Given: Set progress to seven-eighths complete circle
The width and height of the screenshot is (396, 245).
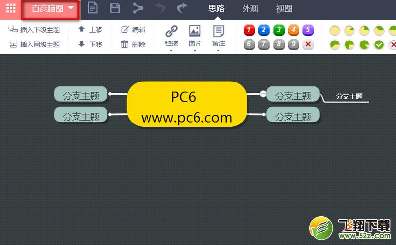Looking at the screenshot, I should [364, 45].
